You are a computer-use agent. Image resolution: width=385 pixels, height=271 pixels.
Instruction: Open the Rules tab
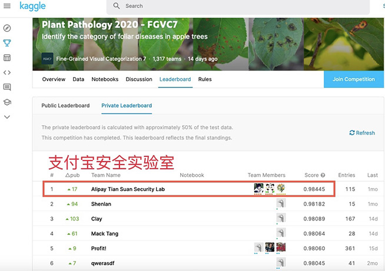205,79
